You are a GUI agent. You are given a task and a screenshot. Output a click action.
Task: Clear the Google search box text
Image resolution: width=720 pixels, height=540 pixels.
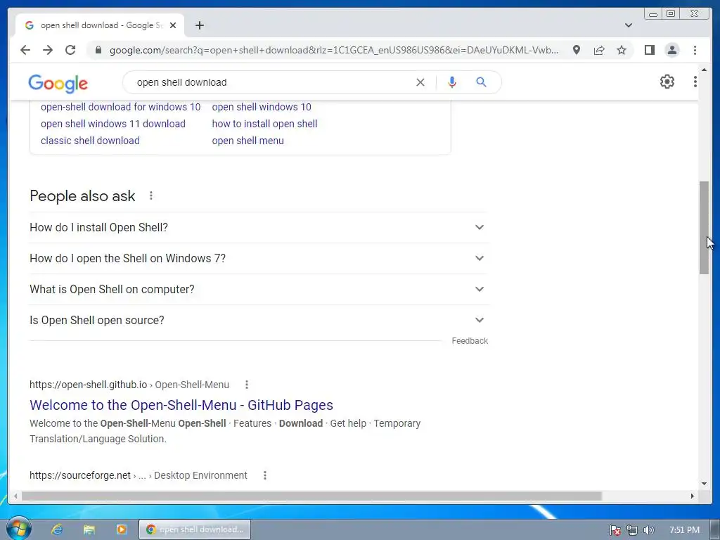(x=420, y=82)
